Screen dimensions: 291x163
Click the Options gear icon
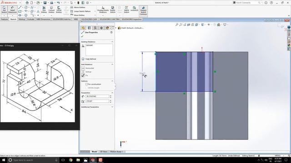click(x=87, y=3)
